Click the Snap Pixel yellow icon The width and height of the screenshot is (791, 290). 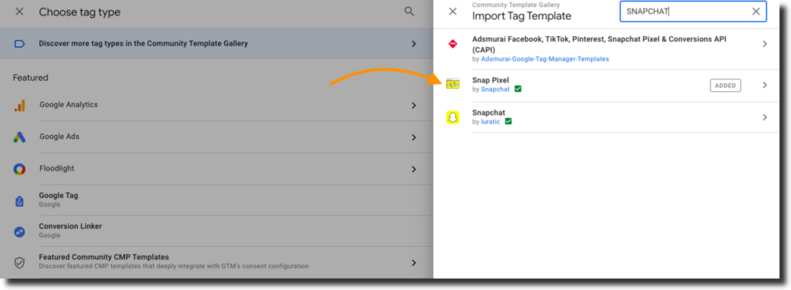click(x=453, y=85)
